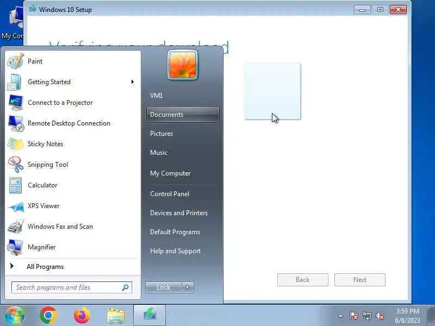Select the Windows 10 Setup taskbar button
The image size is (435, 326).
click(x=150, y=315)
